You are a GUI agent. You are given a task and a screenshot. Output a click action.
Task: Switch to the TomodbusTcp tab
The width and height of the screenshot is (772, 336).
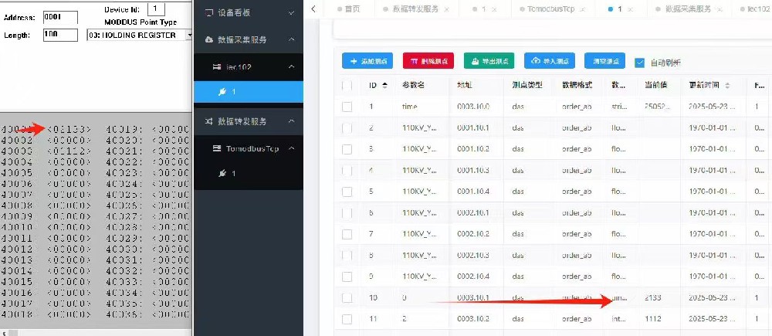click(550, 9)
